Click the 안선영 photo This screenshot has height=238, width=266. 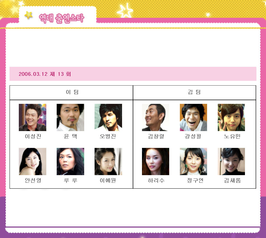click(x=32, y=161)
